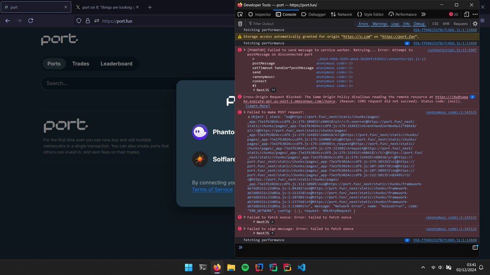Expand NextJS frames under sign message error

point(254,233)
